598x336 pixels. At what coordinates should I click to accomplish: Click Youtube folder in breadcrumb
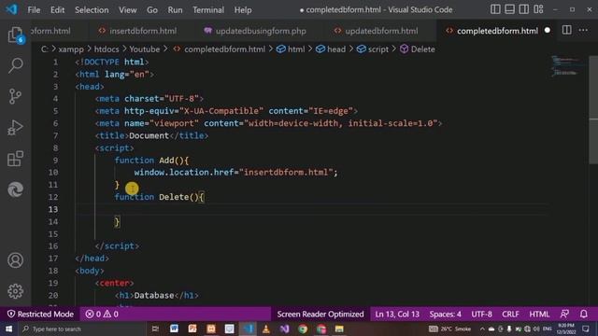tap(144, 49)
